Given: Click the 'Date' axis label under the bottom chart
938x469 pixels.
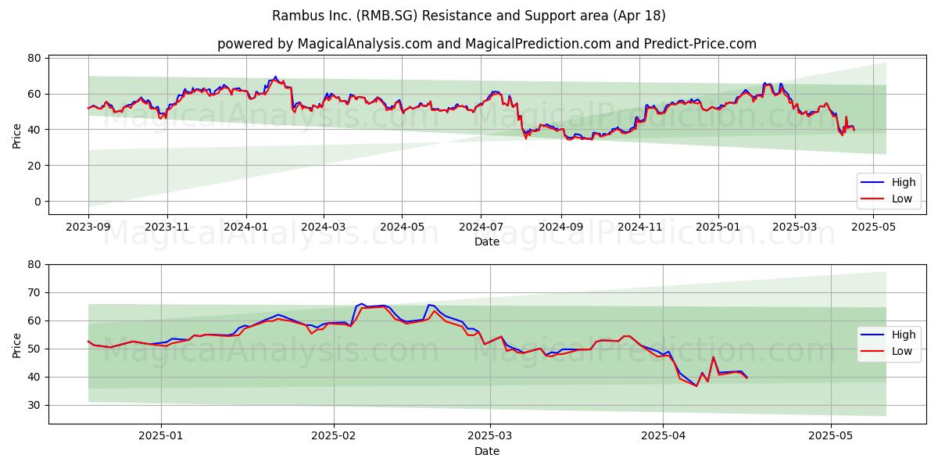Looking at the screenshot, I should click(x=487, y=451).
